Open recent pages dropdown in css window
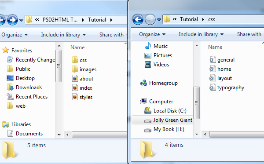This screenshot has height=164, width=264. pyautogui.click(x=159, y=20)
